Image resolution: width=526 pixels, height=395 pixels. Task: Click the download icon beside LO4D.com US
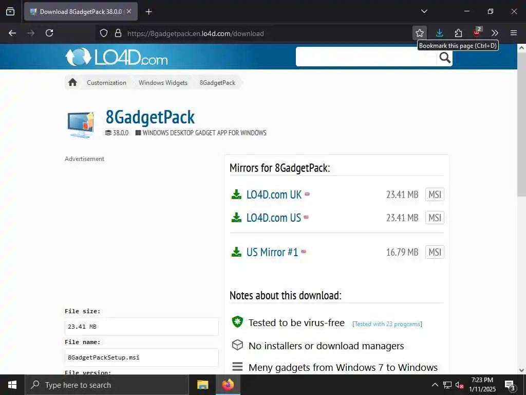(x=236, y=218)
